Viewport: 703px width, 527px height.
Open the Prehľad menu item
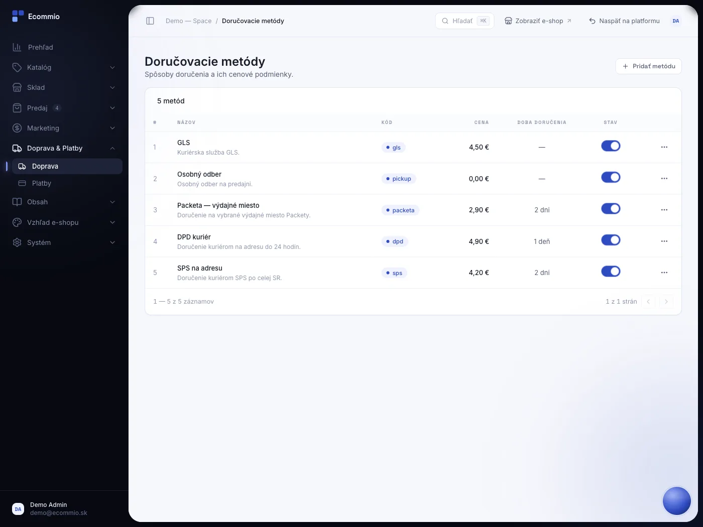point(64,47)
